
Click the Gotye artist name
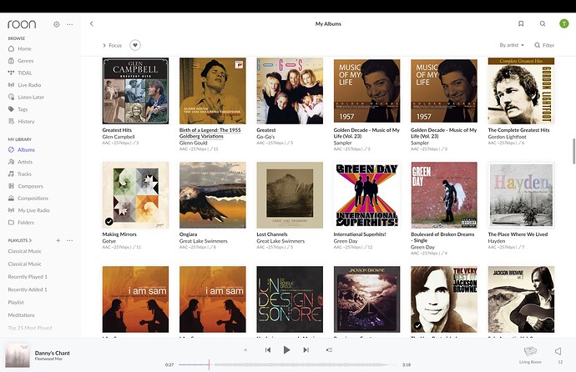pos(109,241)
